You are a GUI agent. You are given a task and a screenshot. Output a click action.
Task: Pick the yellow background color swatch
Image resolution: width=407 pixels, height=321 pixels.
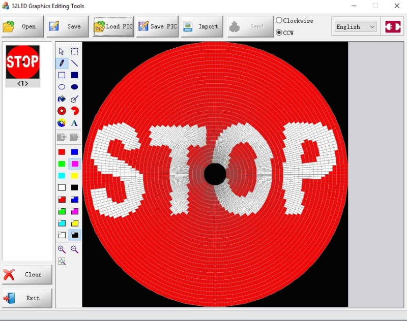click(x=74, y=223)
